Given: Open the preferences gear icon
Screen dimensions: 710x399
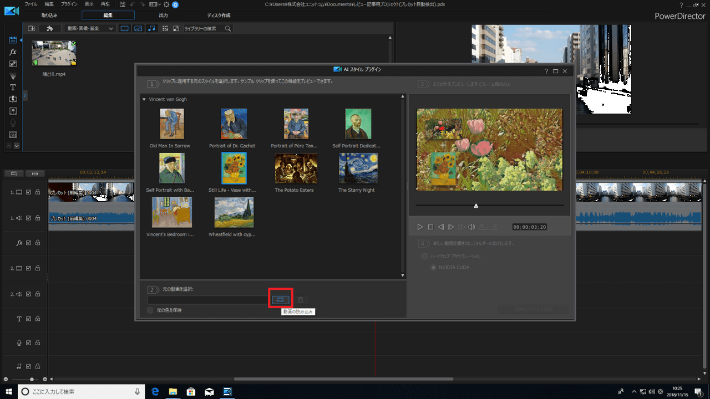Looking at the screenshot, I should [x=166, y=4].
